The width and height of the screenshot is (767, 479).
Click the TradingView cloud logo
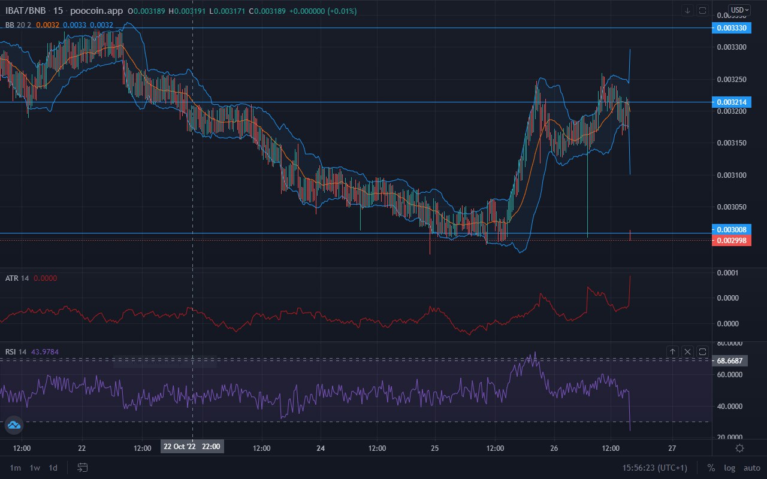click(14, 425)
